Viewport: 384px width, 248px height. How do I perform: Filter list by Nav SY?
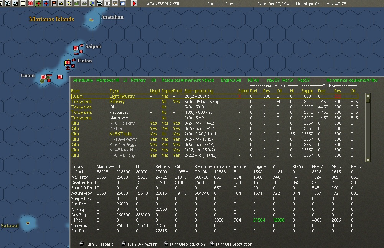click(273, 80)
